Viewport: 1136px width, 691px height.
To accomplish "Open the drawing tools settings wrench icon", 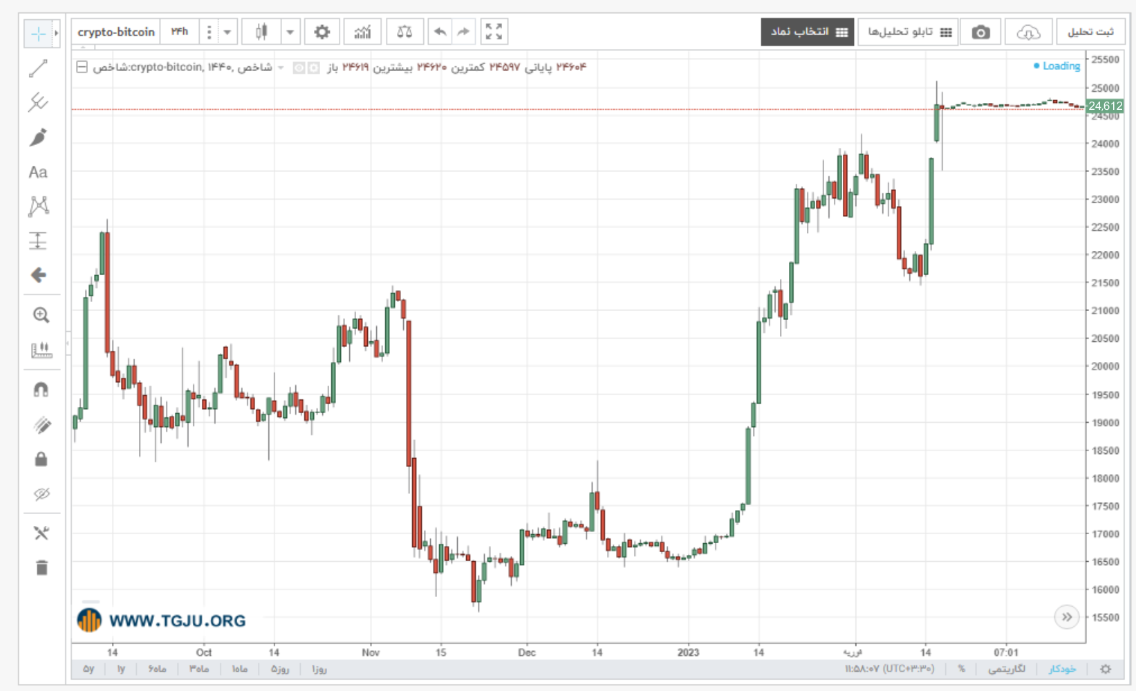I will point(41,533).
